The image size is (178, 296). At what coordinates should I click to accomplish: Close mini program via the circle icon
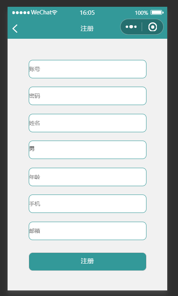click(152, 27)
